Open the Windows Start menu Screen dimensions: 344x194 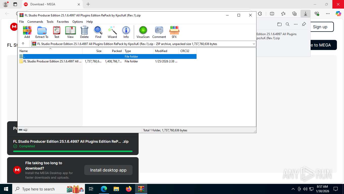(6, 189)
